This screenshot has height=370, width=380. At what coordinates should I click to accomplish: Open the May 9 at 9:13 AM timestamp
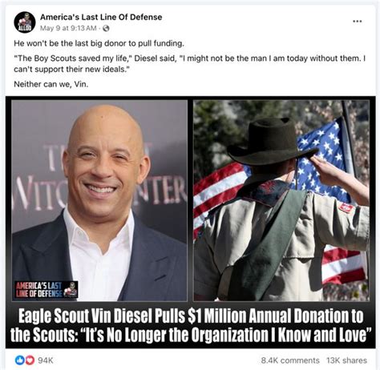pos(68,28)
